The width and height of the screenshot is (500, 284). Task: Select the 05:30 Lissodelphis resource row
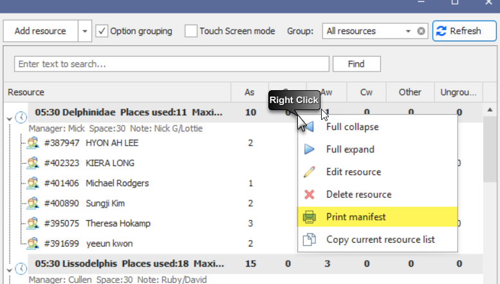(x=255, y=263)
